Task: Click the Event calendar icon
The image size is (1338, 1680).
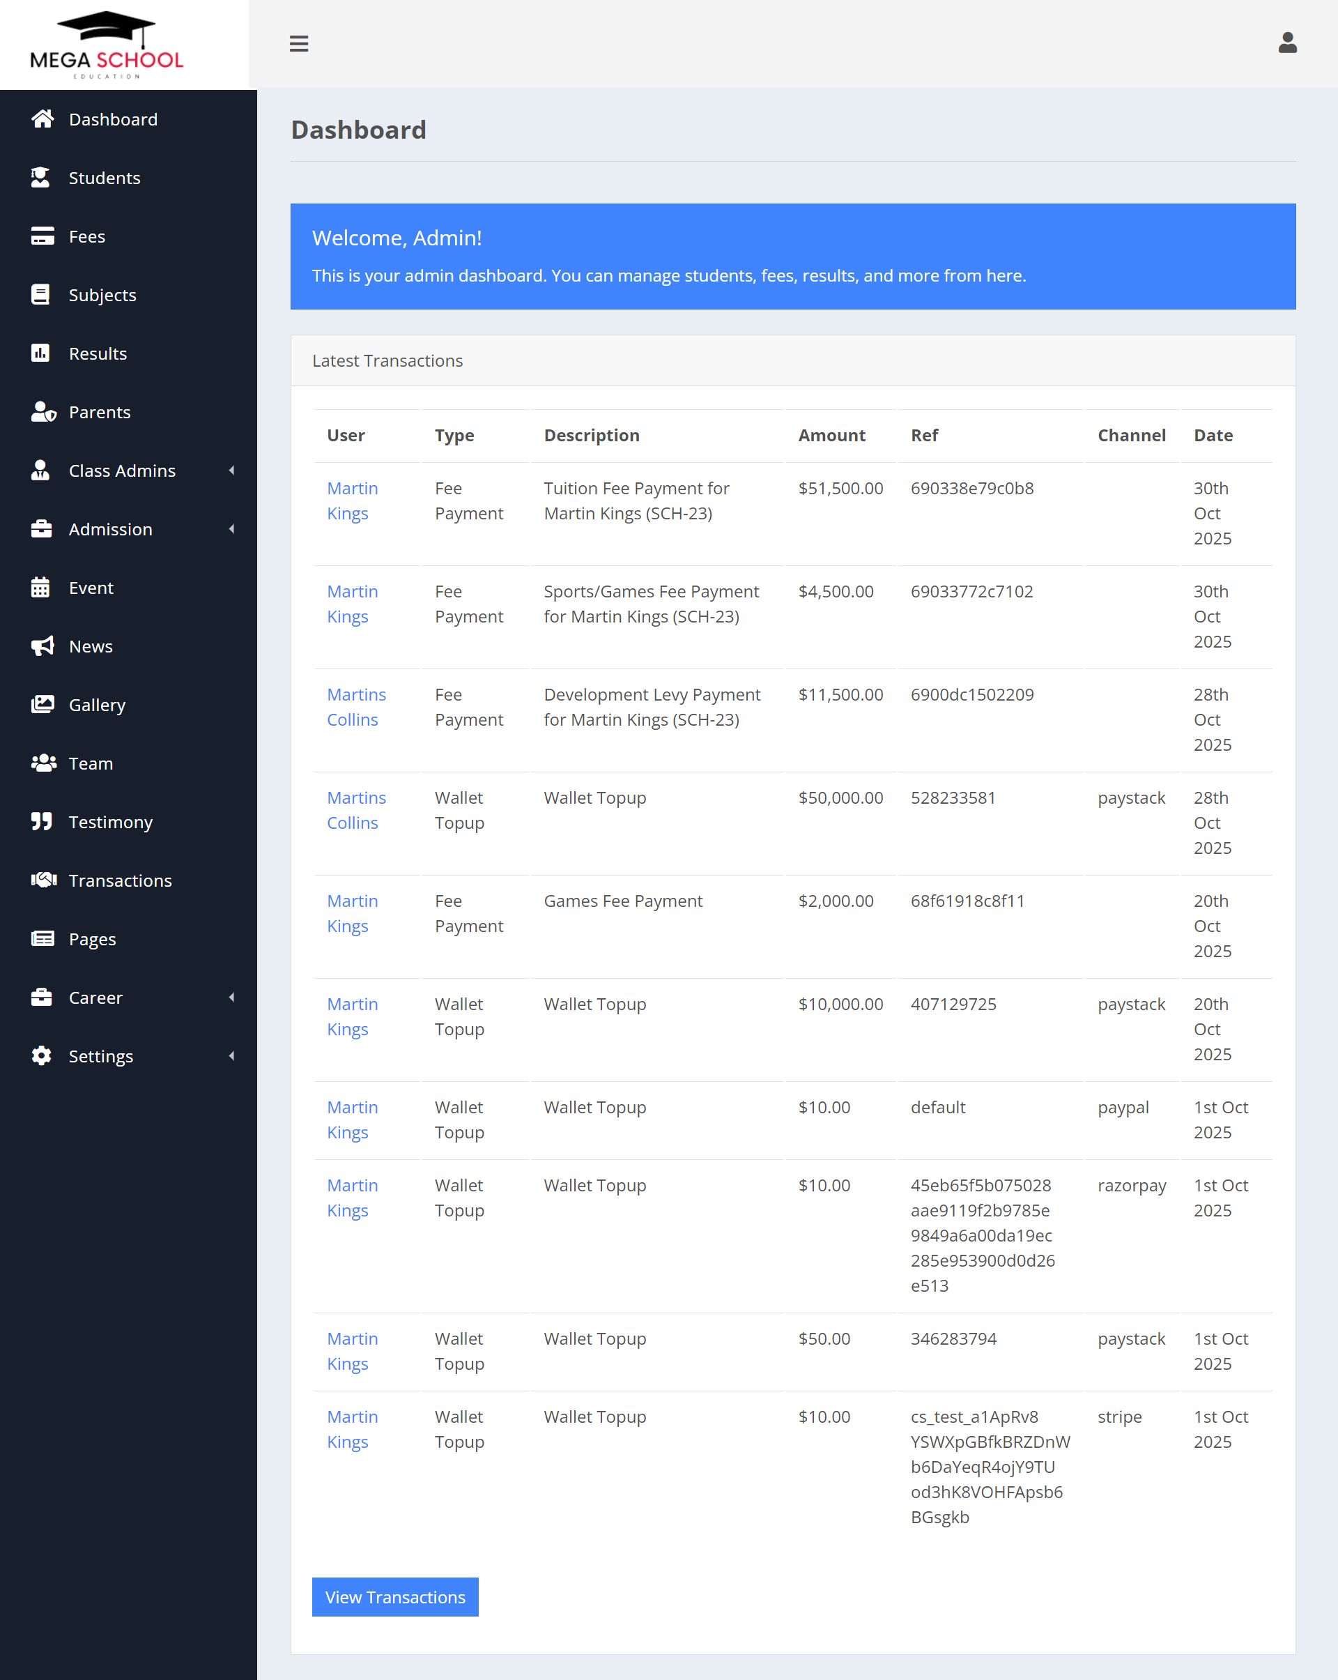Action: tap(40, 588)
